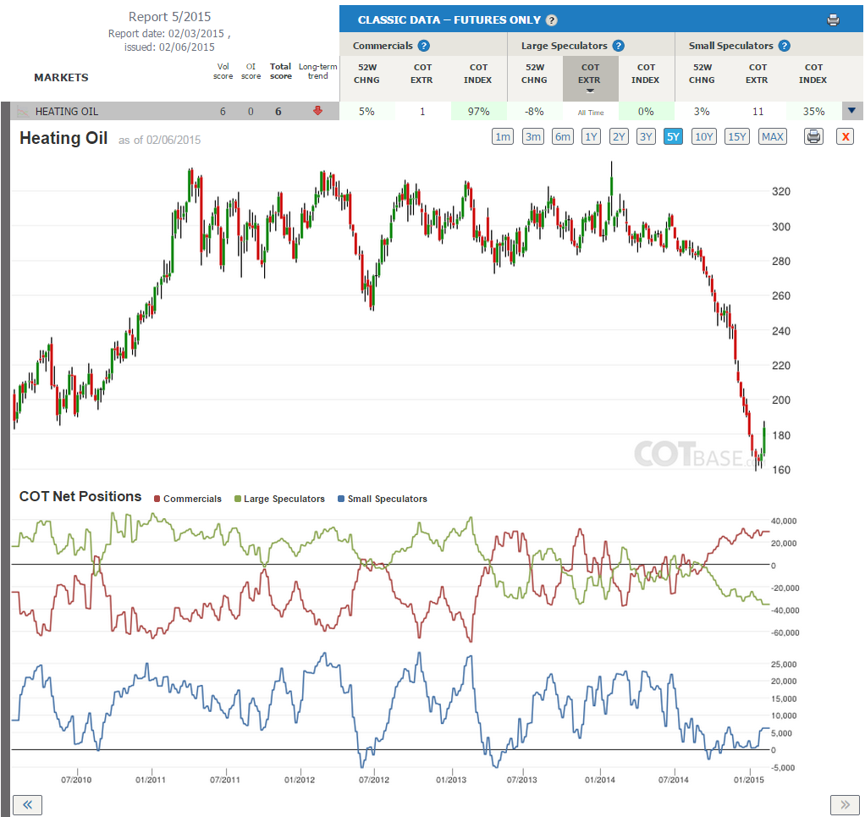The width and height of the screenshot is (865, 817).
Task: Go to next report with right arrows
Action: [845, 805]
